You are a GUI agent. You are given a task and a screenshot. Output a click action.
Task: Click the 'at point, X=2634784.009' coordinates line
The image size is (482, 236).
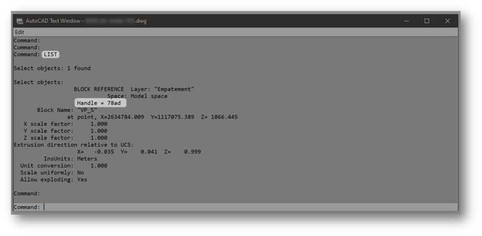pyautogui.click(x=152, y=117)
